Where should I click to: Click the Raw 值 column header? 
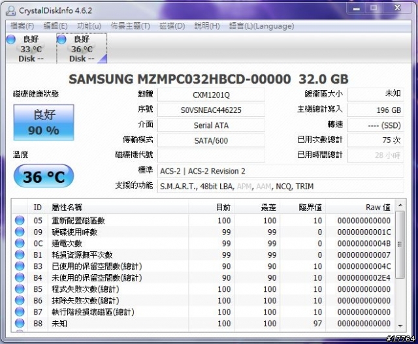click(x=360, y=207)
